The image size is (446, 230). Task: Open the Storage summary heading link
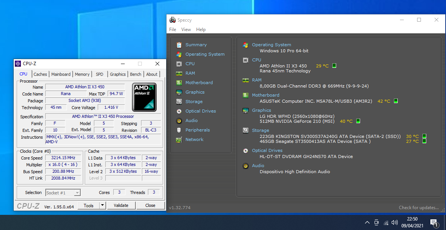(260, 130)
